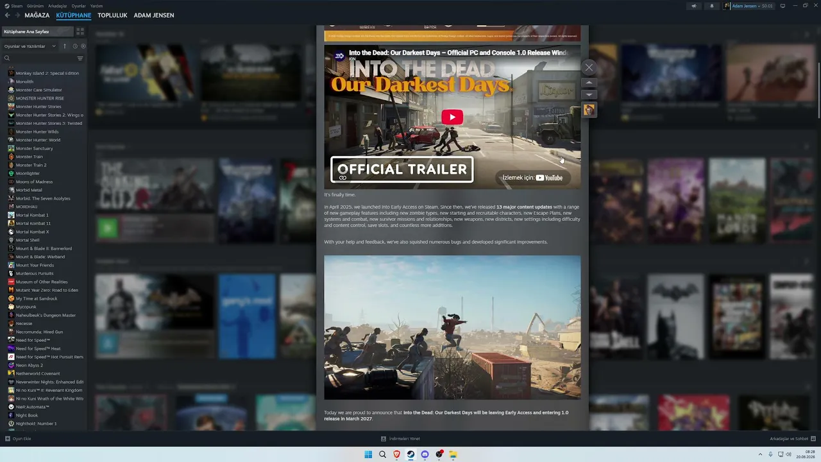Open the jumping survivors screenshot image
Viewport: 821px width, 462px height.
click(x=452, y=327)
